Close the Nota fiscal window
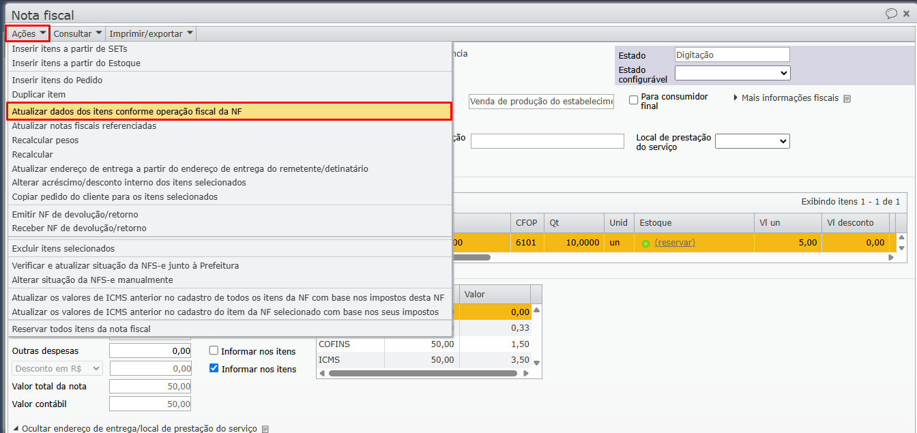Viewport: 917px width, 433px height. point(907,13)
